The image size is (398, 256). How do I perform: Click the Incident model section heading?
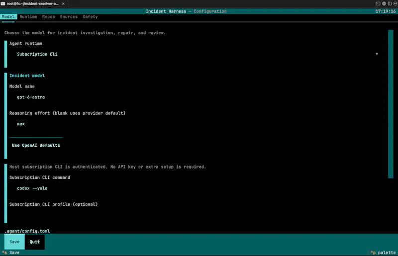(27, 76)
